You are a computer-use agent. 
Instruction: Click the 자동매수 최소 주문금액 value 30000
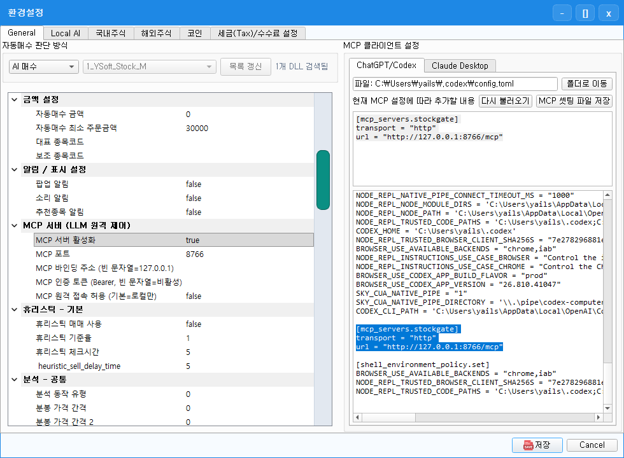pos(197,128)
